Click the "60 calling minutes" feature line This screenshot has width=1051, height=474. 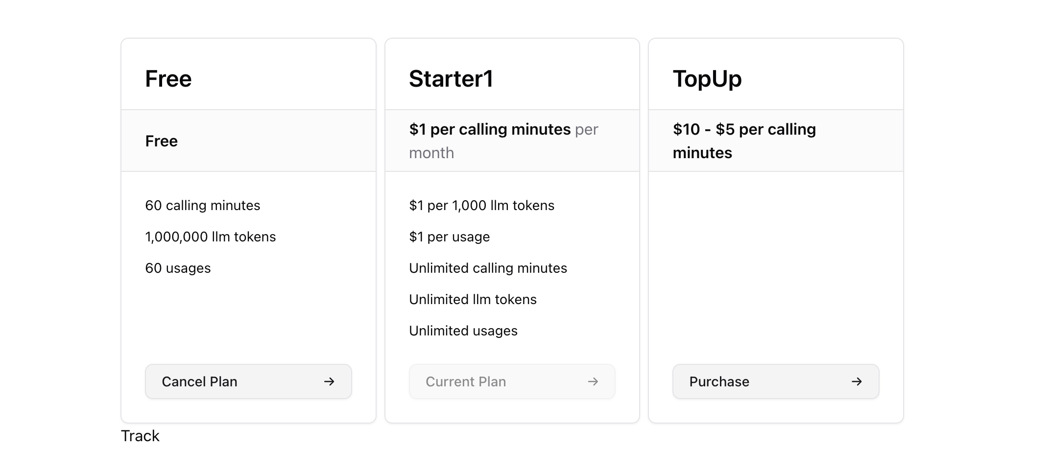pos(202,205)
